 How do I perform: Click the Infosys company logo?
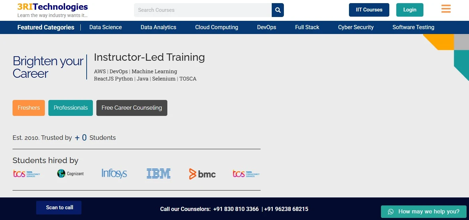(x=114, y=174)
